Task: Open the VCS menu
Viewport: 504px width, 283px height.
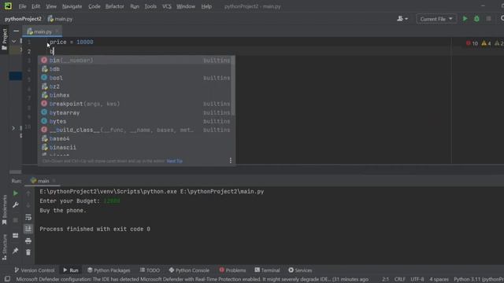Action: (166, 6)
